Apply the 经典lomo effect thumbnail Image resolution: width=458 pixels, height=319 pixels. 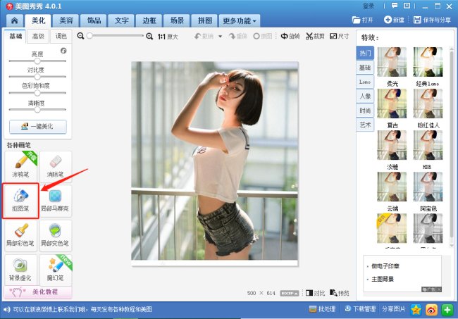[428, 62]
